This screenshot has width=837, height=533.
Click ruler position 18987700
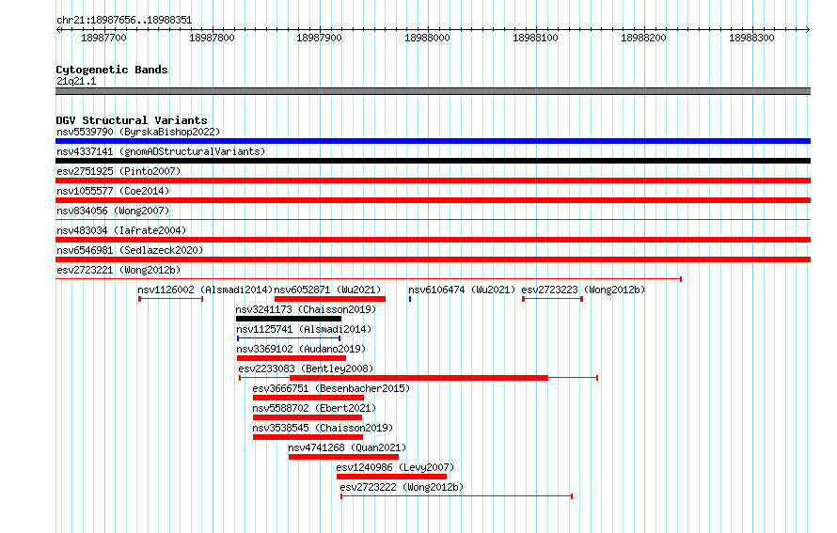(103, 38)
